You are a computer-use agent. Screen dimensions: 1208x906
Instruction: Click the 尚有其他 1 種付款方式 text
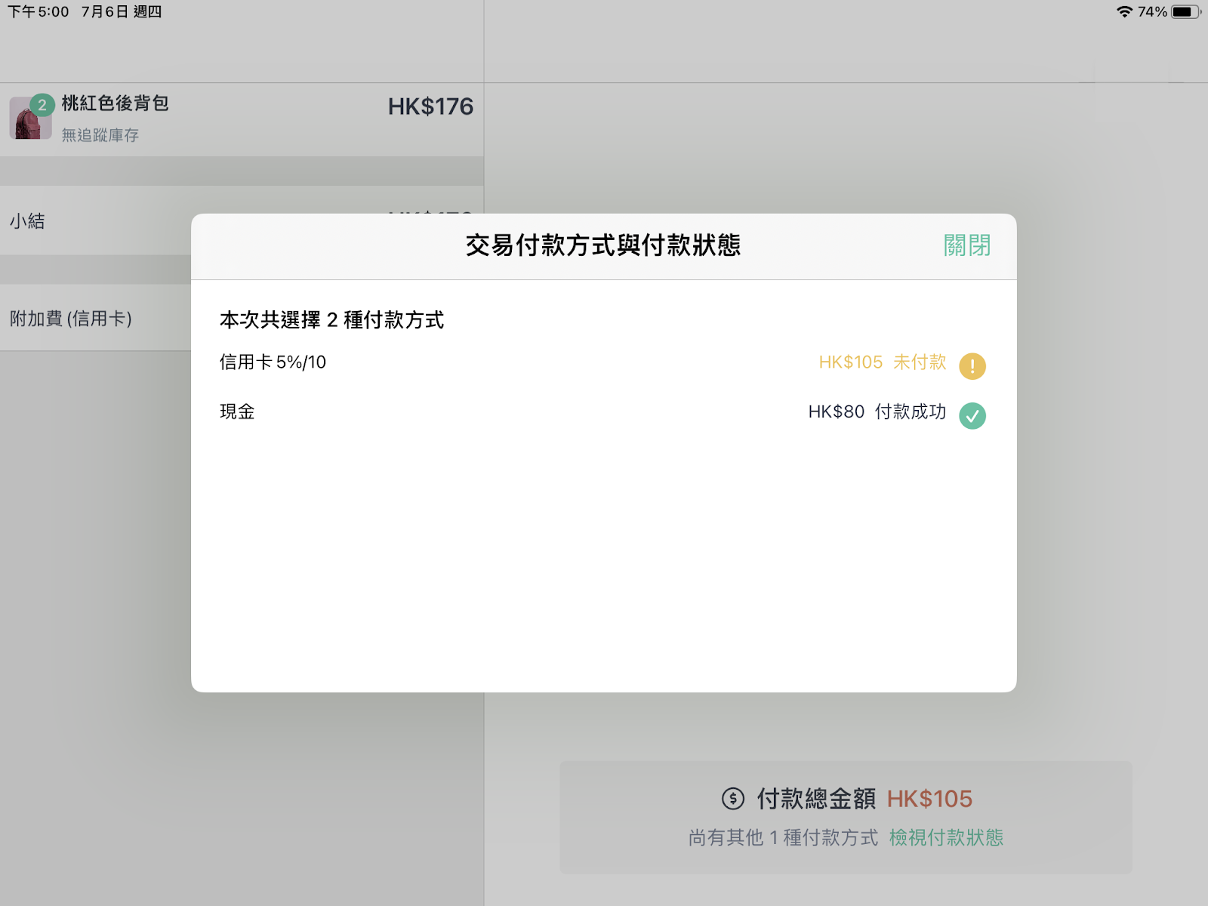click(784, 837)
